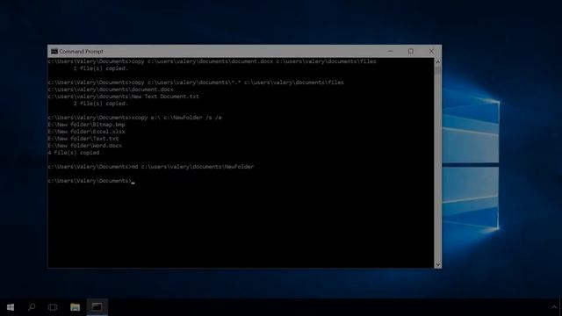Click the line 'E:\New folder\Word.docx'
The image size is (562, 316).
[84, 146]
